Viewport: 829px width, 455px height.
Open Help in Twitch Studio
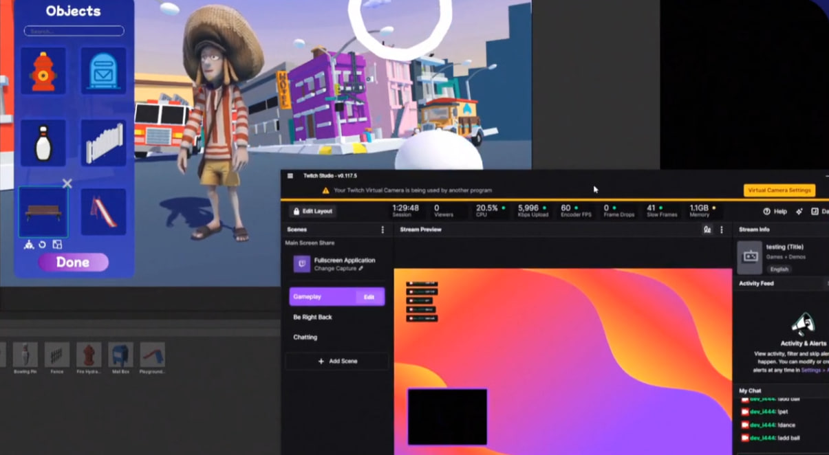(775, 212)
